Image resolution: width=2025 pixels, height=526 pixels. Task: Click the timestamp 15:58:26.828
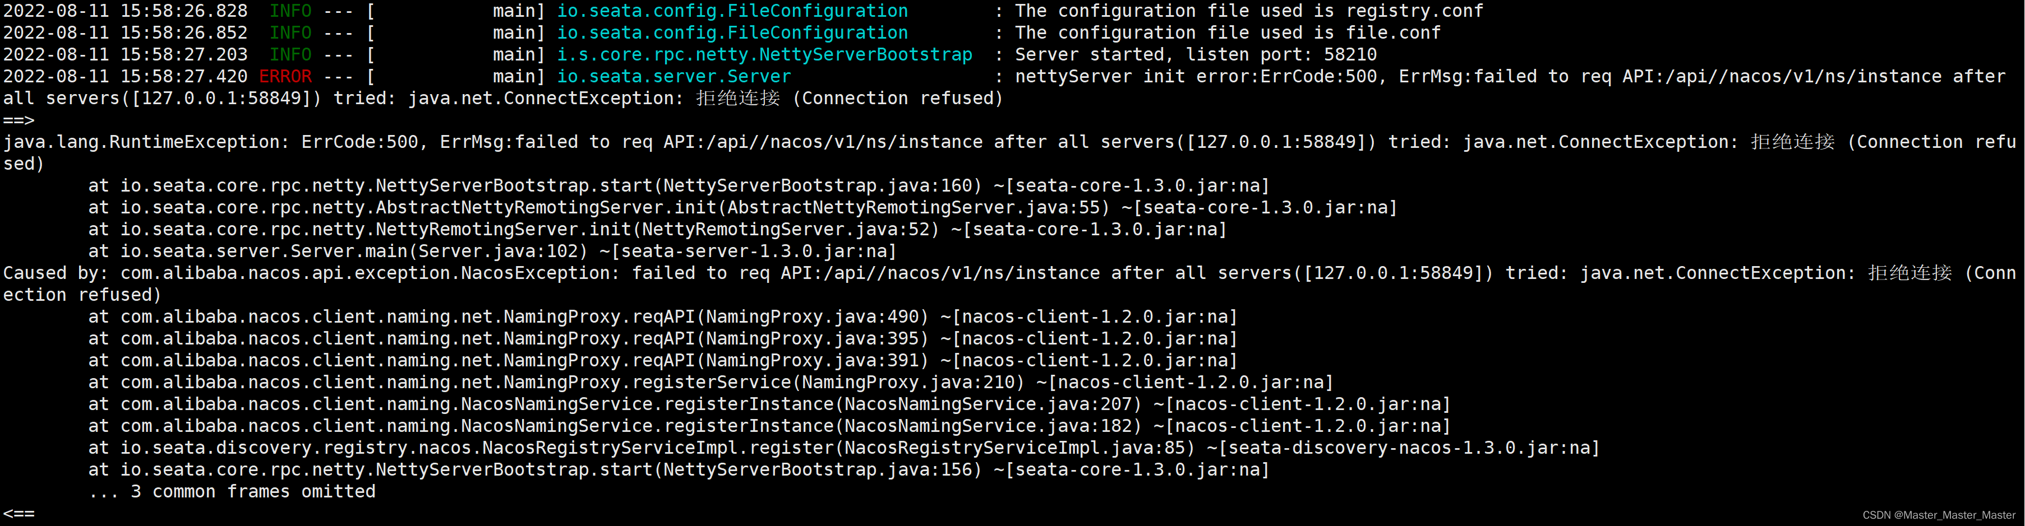[184, 11]
